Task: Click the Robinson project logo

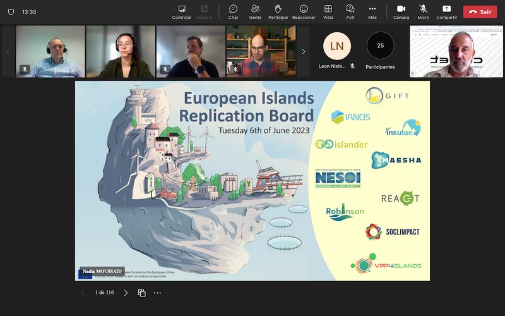Action: 345,212
